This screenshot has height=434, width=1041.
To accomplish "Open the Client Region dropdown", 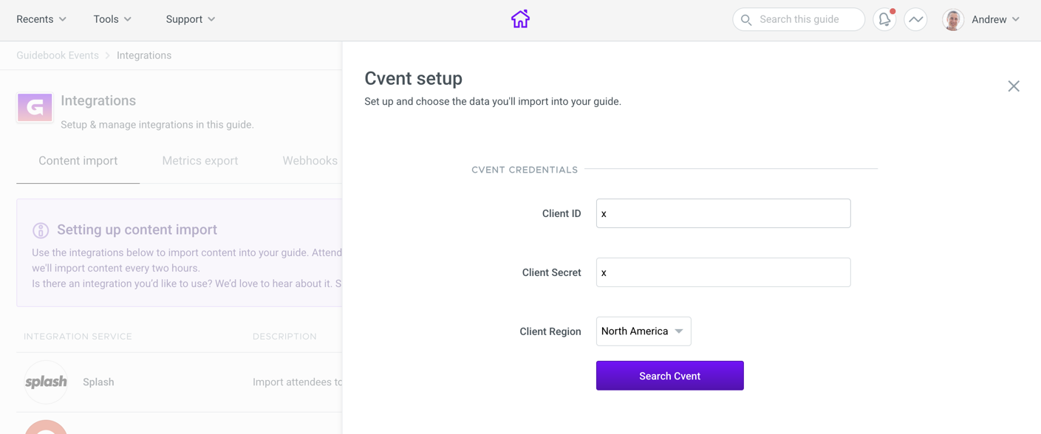I will (644, 331).
